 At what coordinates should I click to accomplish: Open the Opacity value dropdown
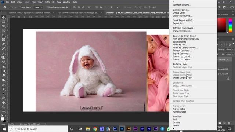click(233, 49)
